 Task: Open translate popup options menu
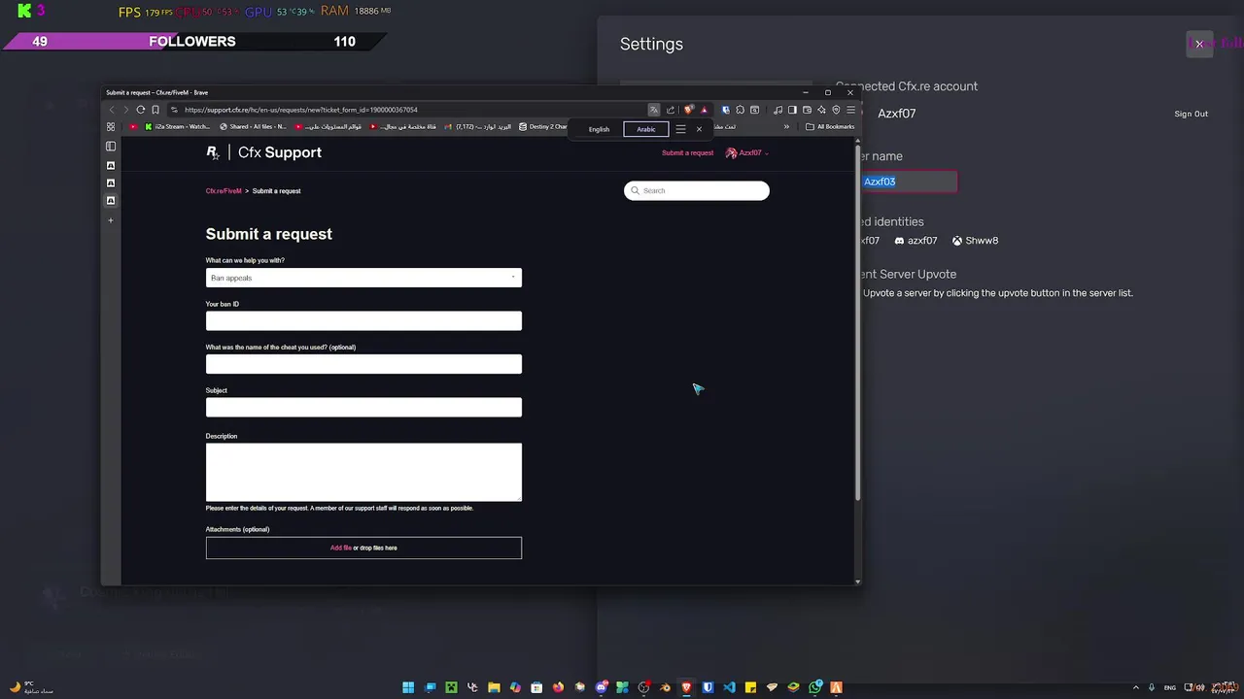click(680, 129)
